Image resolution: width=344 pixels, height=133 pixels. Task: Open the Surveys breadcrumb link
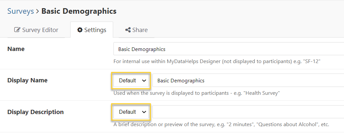(21, 11)
